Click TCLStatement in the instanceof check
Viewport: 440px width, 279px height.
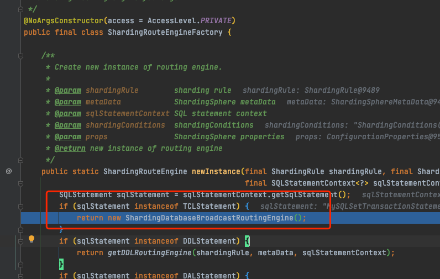(209, 207)
